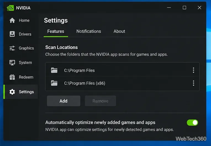The height and width of the screenshot is (146, 211).
Task: Select the Drivers sidebar icon
Action: (12, 34)
